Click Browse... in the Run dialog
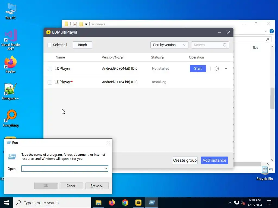Image resolution: width=278 pixels, height=208 pixels. coord(97,186)
